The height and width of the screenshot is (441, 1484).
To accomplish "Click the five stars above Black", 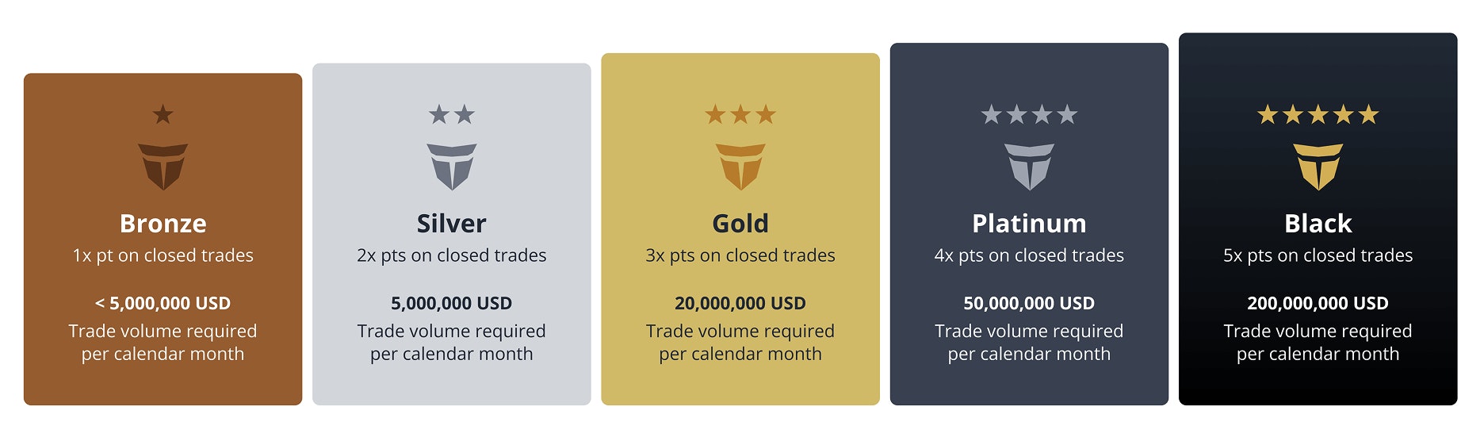I will pyautogui.click(x=1318, y=115).
